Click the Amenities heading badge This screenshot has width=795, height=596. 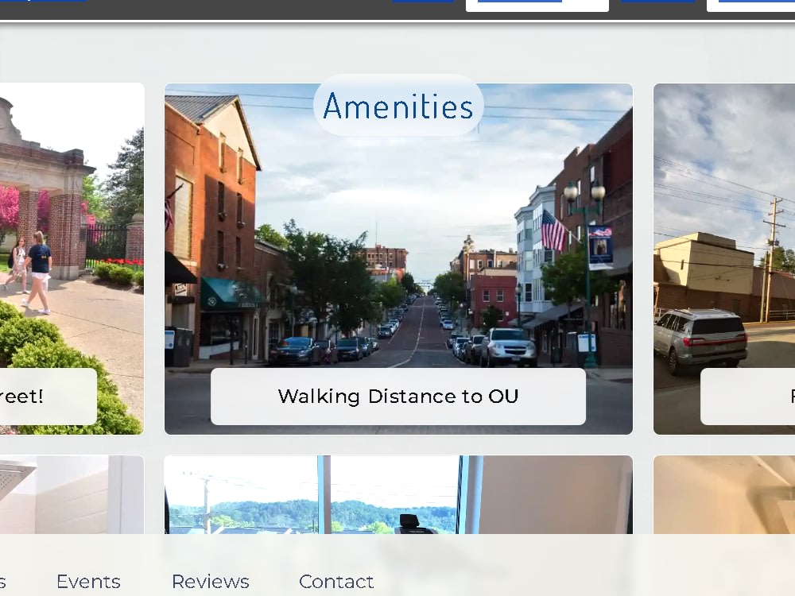click(398, 105)
